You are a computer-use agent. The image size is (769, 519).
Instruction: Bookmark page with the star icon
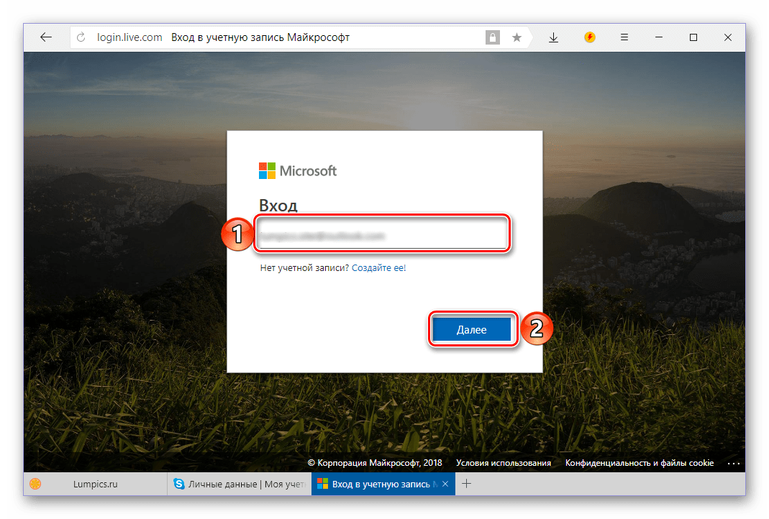pos(517,37)
